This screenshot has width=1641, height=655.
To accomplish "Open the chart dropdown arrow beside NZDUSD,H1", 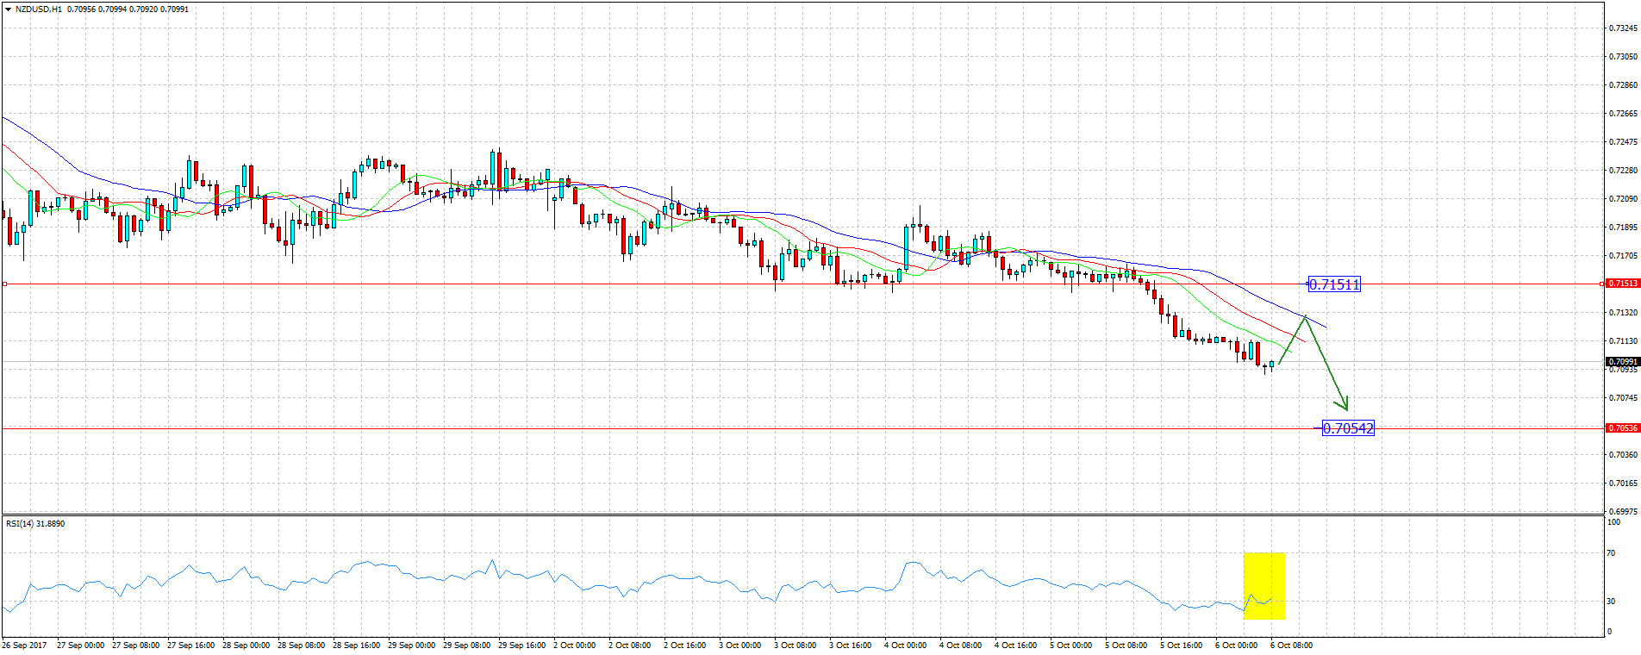I will coord(8,9).
